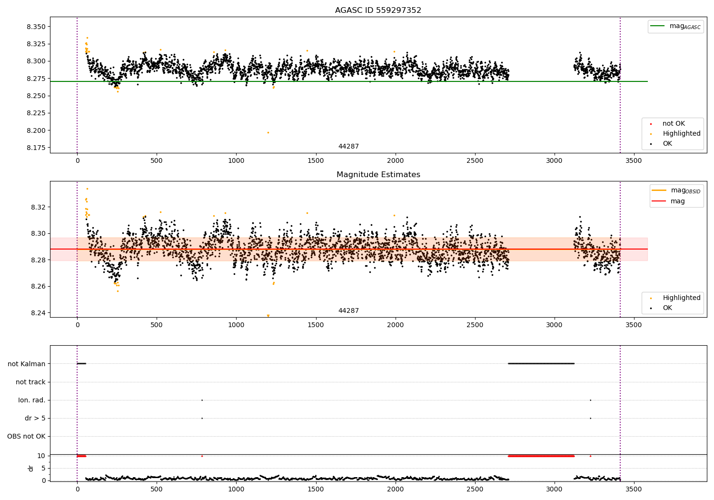Screen dimensions: 714x500
Task: Click the orange mag OBSID legend line
Action: point(659,190)
